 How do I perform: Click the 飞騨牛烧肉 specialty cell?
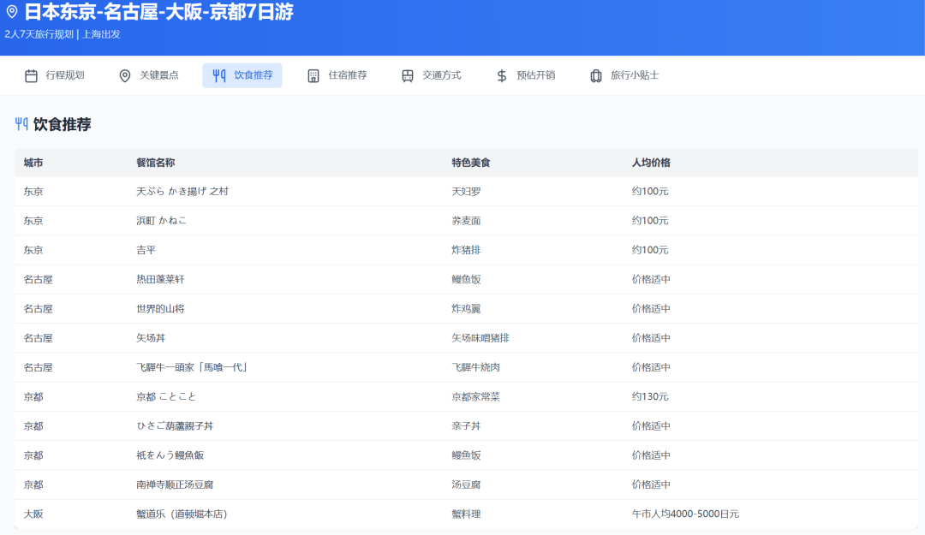click(475, 367)
